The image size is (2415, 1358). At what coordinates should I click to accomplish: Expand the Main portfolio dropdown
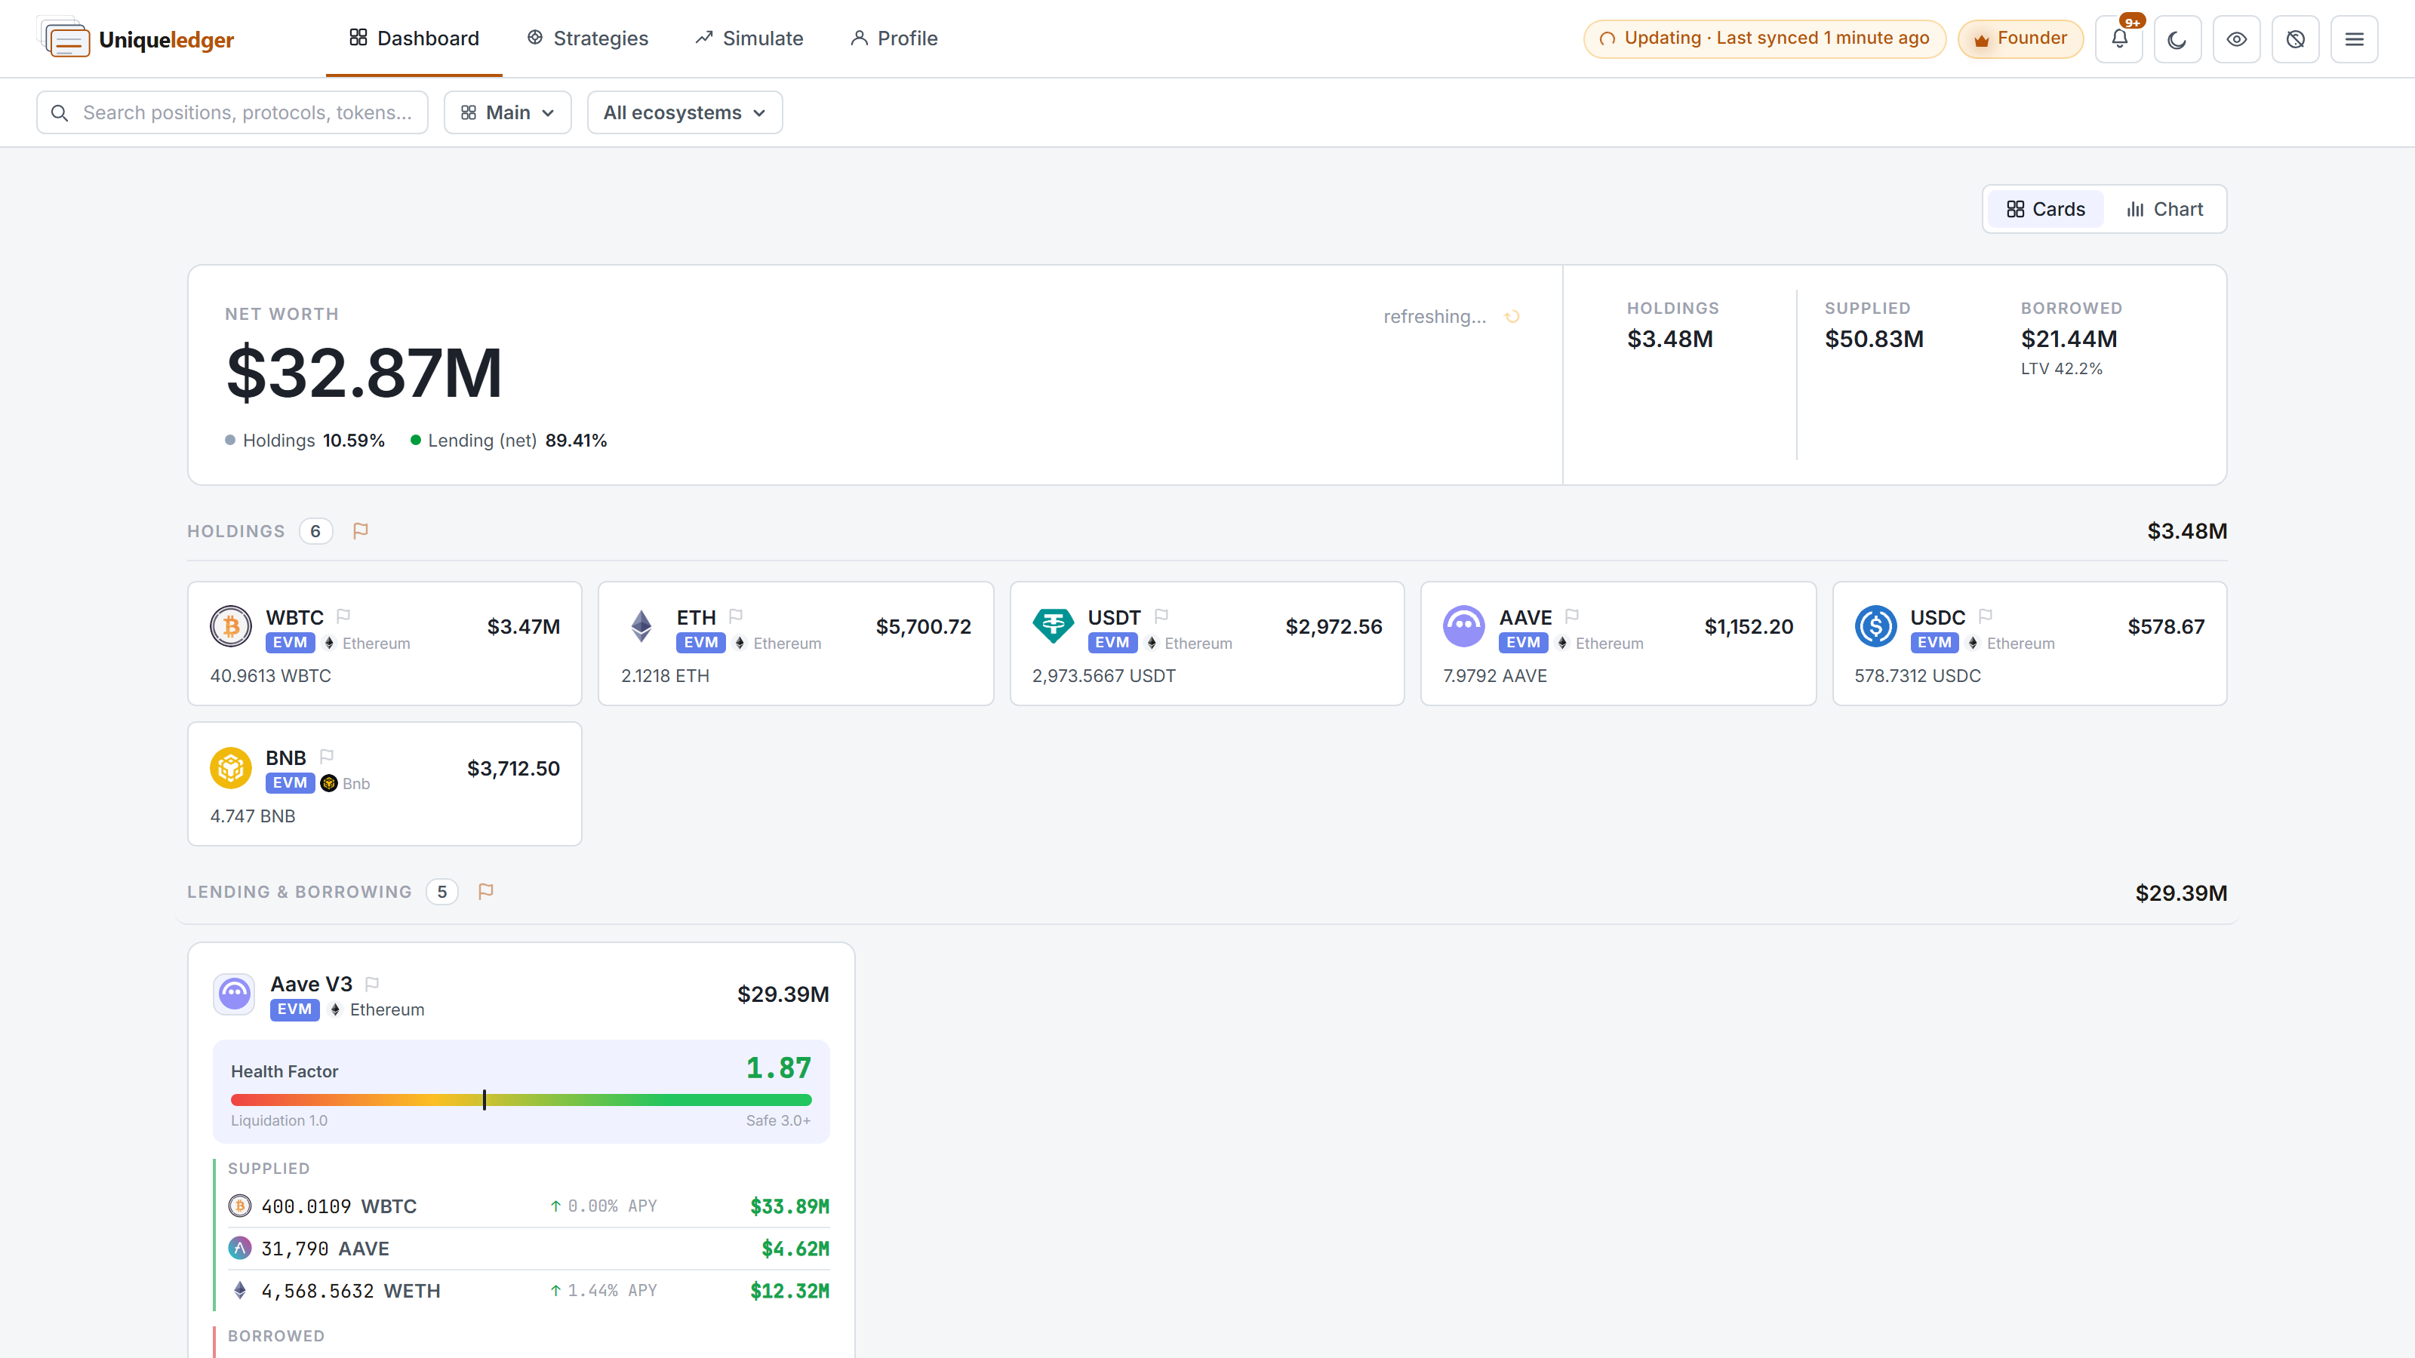coord(507,112)
